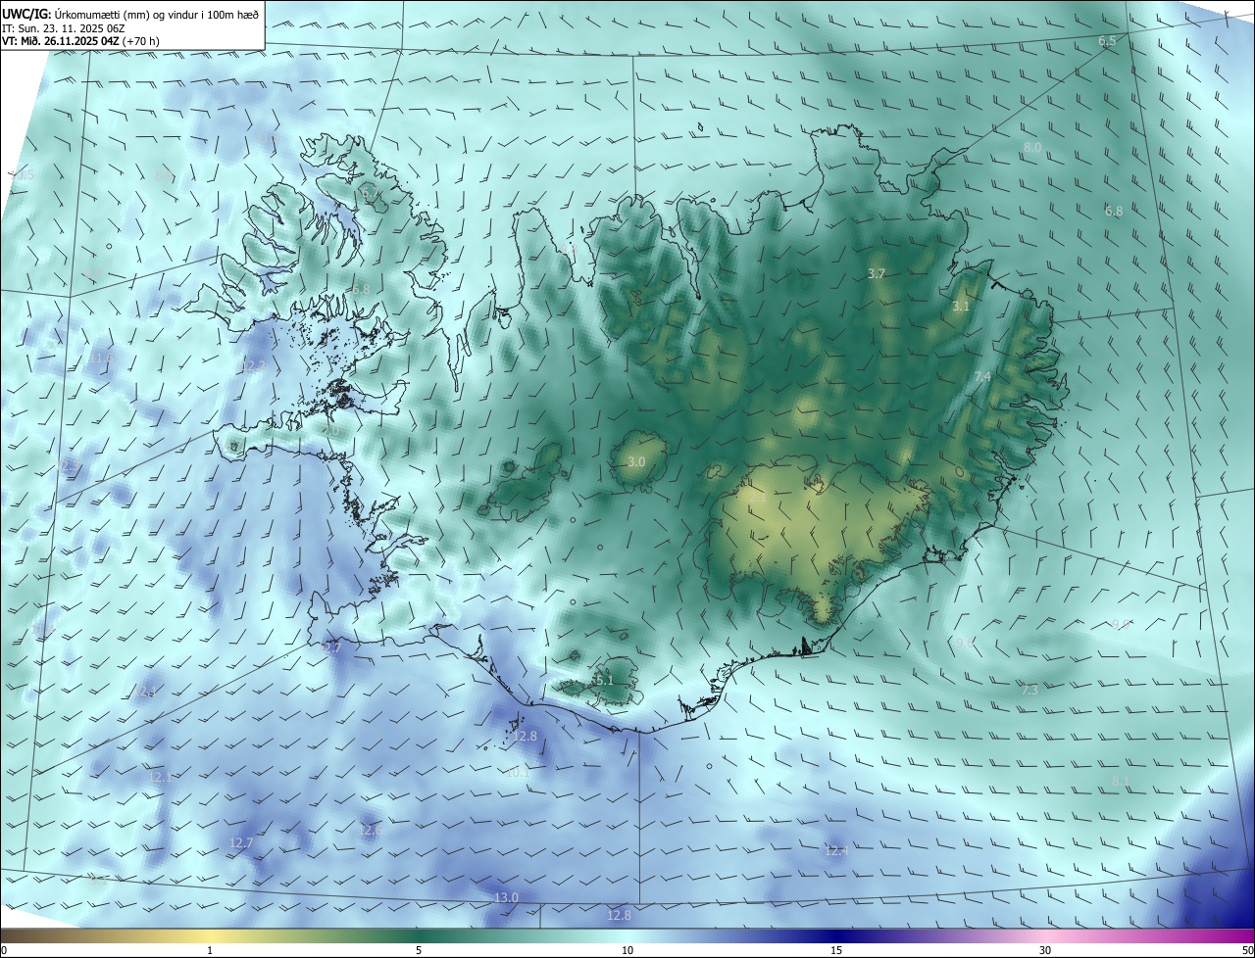Click the 6.8 value off the east coast
This screenshot has width=1255, height=958.
tap(1114, 211)
